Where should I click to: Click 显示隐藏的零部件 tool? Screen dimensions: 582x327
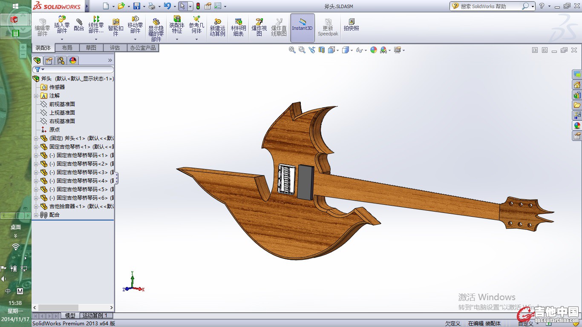tap(156, 29)
